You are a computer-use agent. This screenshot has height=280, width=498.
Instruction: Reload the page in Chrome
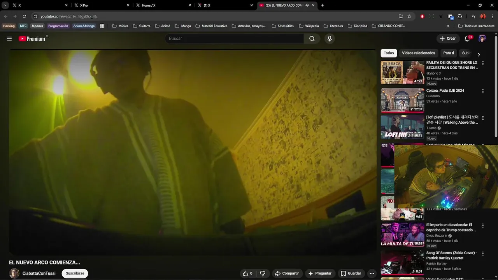(24, 16)
